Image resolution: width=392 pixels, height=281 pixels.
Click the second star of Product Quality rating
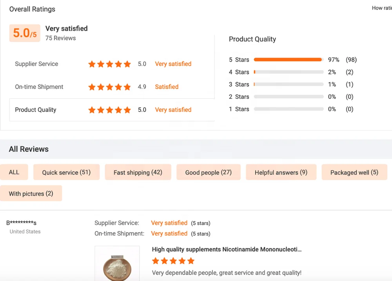pos(100,110)
